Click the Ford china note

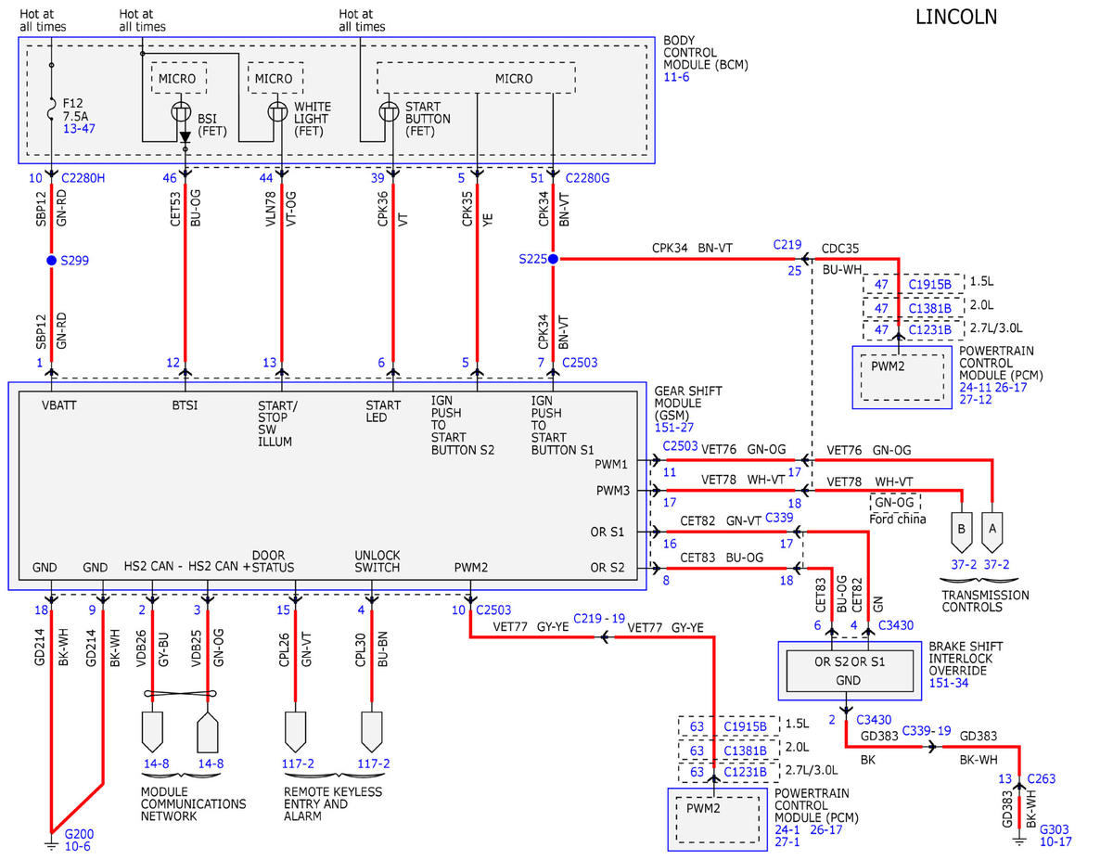[x=898, y=518]
